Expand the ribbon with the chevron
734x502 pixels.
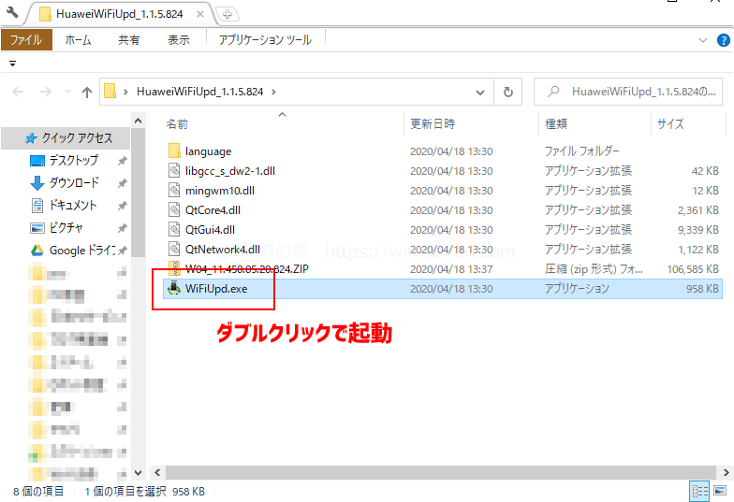(702, 40)
